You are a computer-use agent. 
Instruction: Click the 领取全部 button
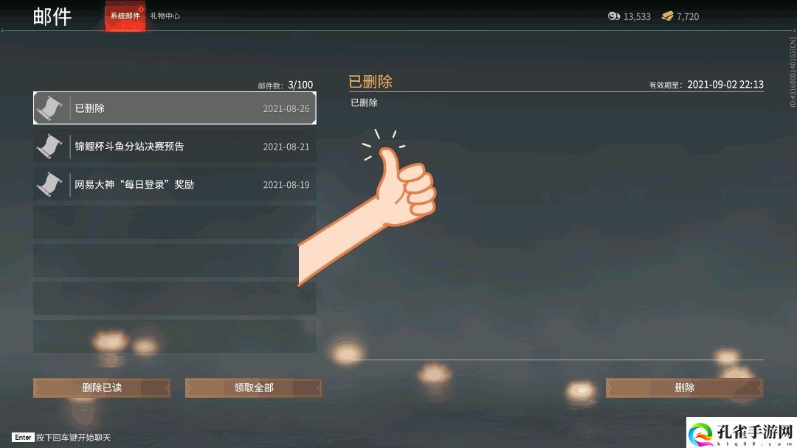[x=253, y=388]
